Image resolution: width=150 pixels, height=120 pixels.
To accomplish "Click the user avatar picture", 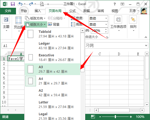I will click(144, 11).
